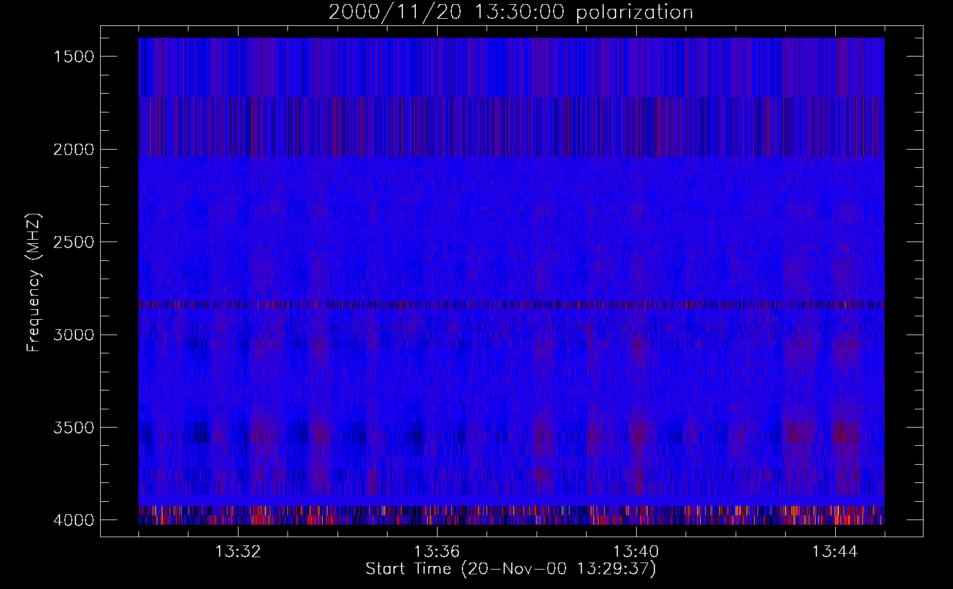Image resolution: width=953 pixels, height=589 pixels.
Task: Click the 13:44 time tick label
Action: coord(835,552)
